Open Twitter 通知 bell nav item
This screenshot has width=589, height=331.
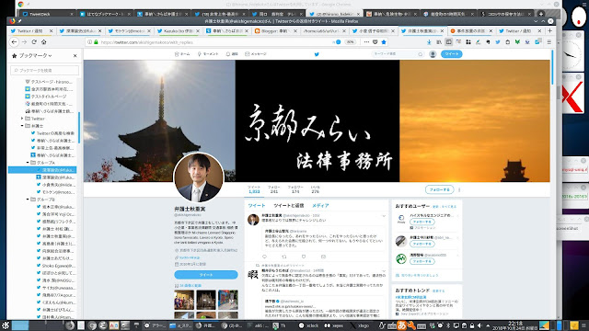232,54
